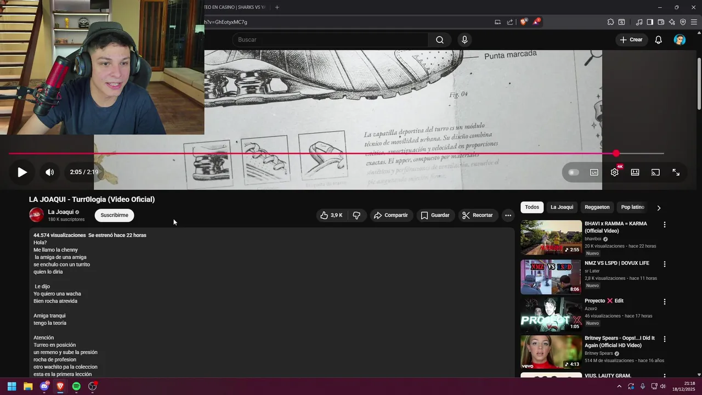The image size is (702, 395).
Task: Click the share page icon in address bar
Action: (x=510, y=22)
